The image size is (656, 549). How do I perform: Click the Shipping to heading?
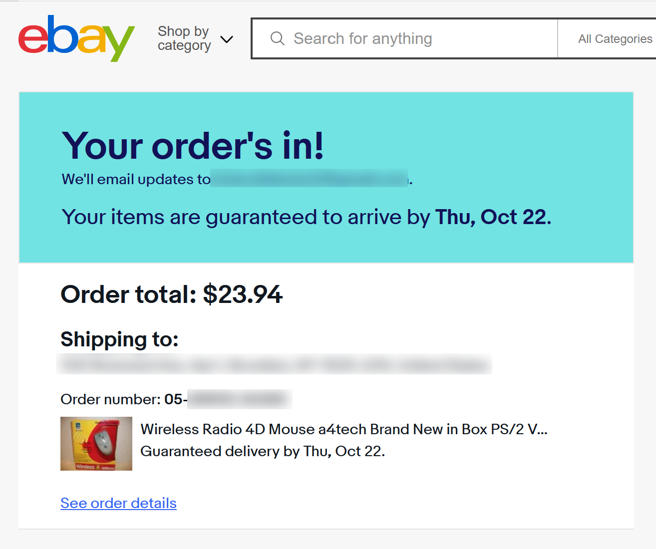tap(120, 339)
